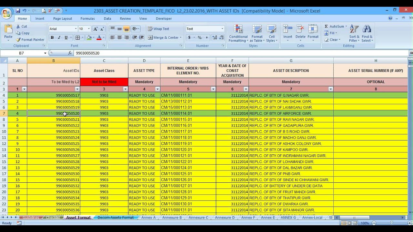Switch to the Guidelines sheet tab
The image size is (413, 232).
click(x=31, y=217)
